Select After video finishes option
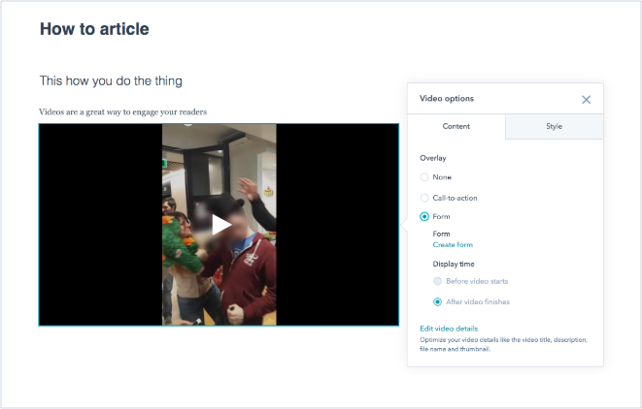 click(438, 302)
